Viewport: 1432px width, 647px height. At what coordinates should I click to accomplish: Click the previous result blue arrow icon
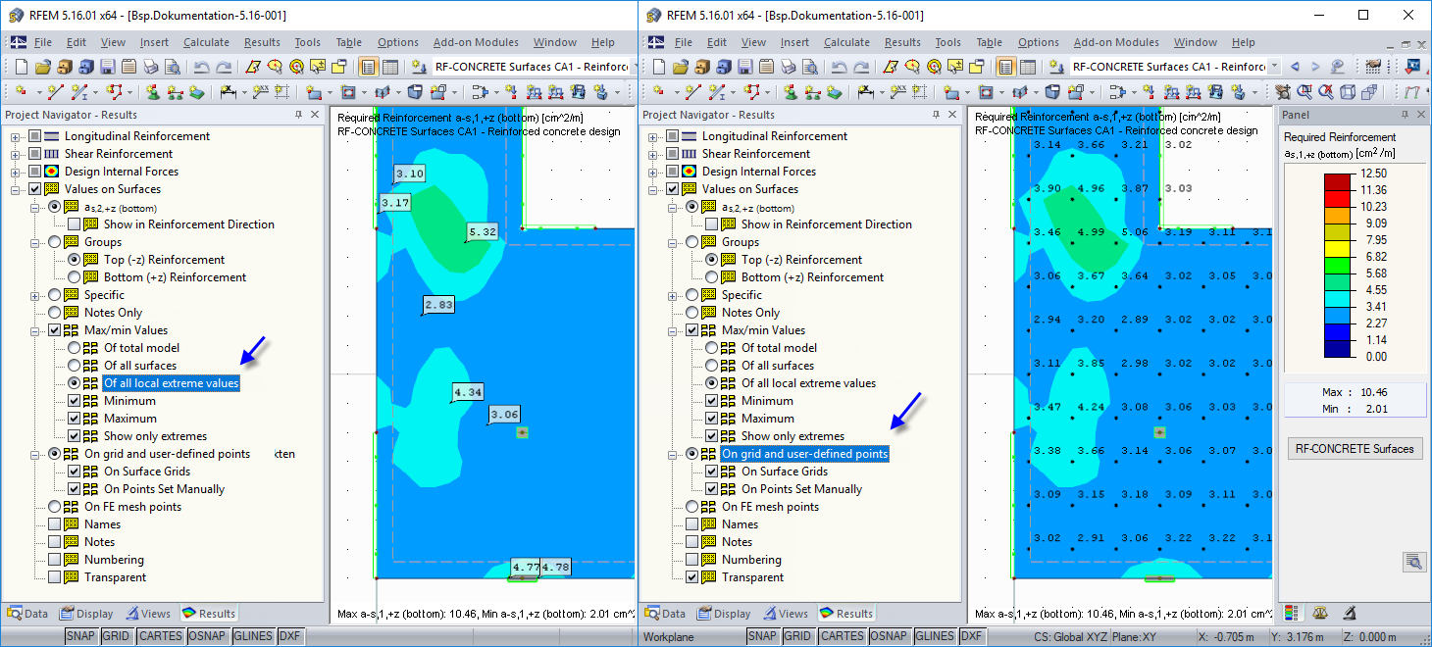(x=1296, y=67)
